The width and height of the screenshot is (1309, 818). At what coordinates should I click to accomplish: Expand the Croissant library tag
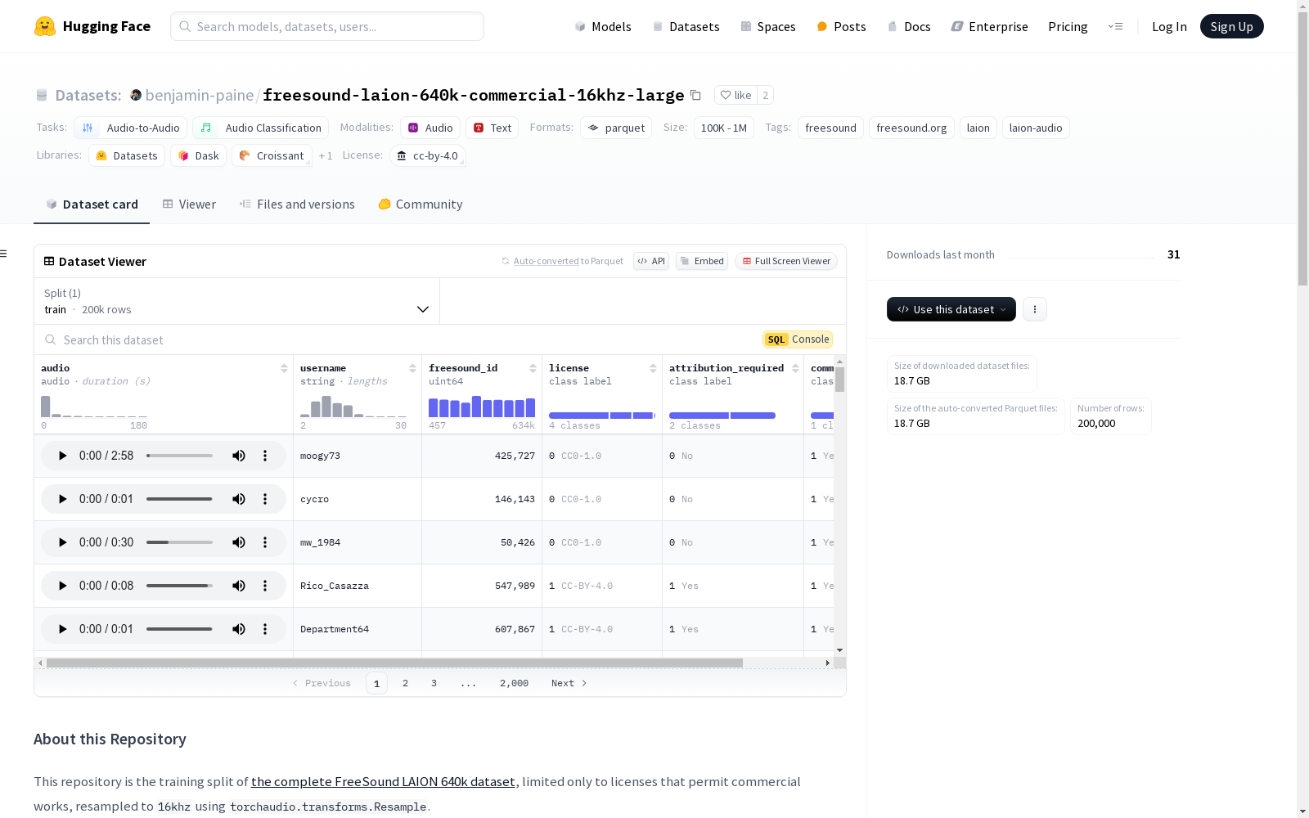(272, 155)
